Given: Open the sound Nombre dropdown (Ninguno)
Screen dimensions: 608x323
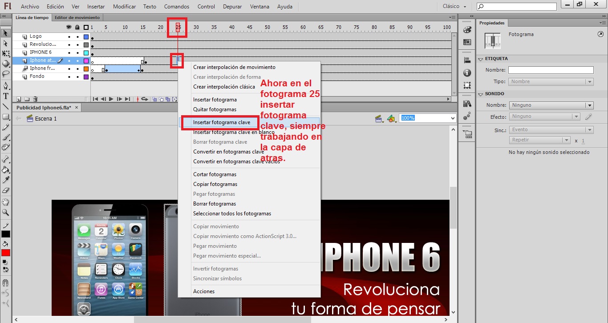Looking at the screenshot, I should coord(551,105).
